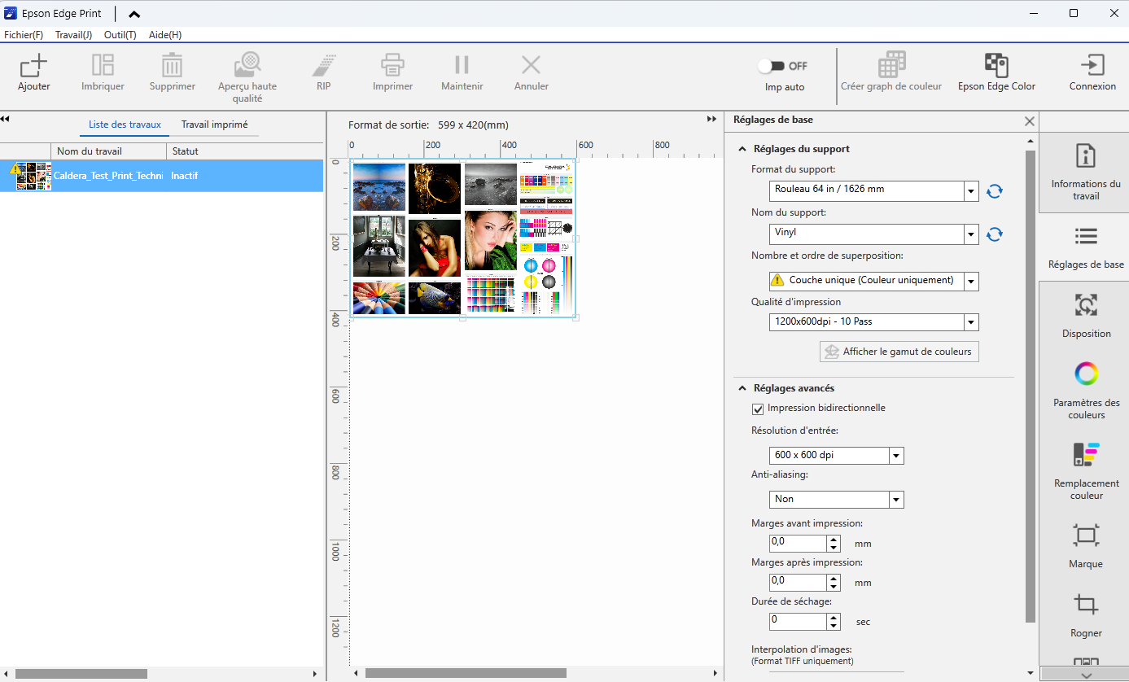The image size is (1129, 682).
Task: Open the Nom du support dropdown
Action: point(971,234)
